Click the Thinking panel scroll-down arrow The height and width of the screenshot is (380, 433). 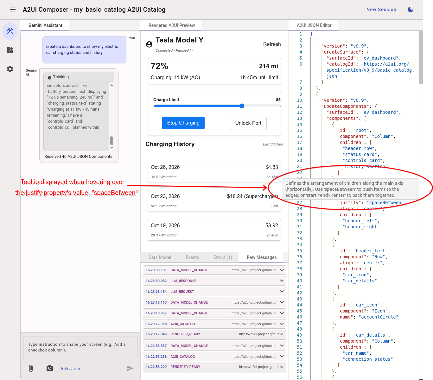111,148
